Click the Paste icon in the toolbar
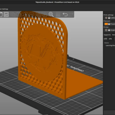This screenshot has height=115, width=115. coord(19,14)
